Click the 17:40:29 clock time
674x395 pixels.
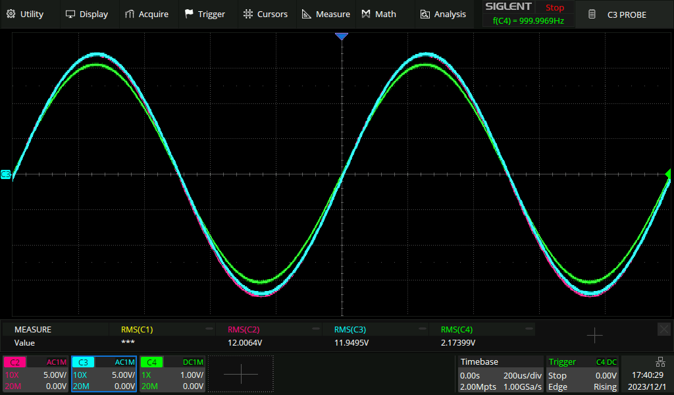coord(648,375)
